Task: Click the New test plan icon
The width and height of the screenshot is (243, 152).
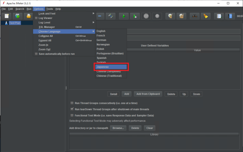Action: (7, 16)
